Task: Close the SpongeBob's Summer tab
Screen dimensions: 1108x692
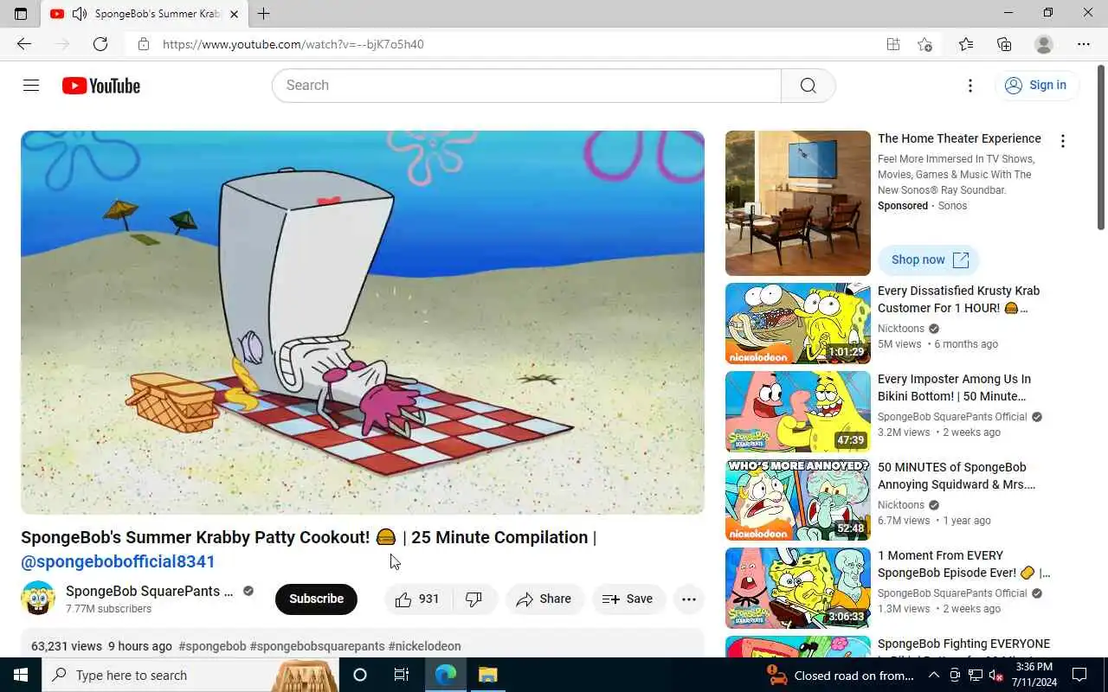Action: pos(234,14)
